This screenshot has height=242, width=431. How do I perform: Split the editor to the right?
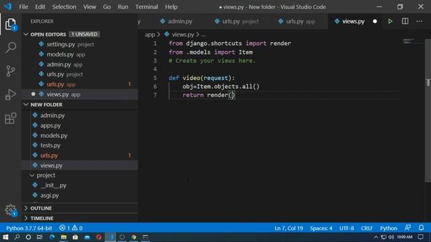pos(405,21)
